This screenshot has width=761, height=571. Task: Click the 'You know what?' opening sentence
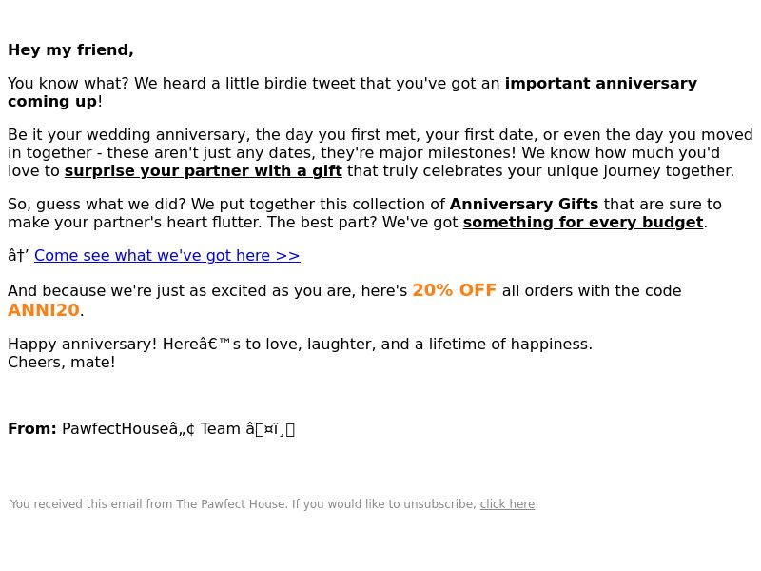pyautogui.click(x=68, y=83)
